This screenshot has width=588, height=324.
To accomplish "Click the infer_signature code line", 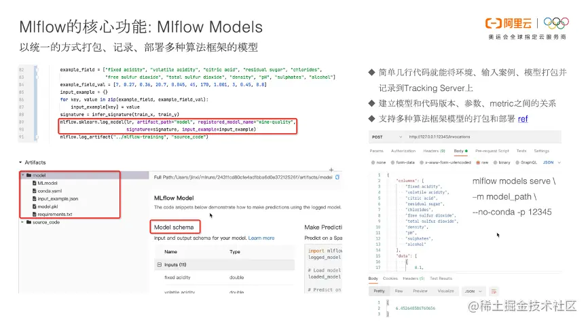I will coord(120,114).
